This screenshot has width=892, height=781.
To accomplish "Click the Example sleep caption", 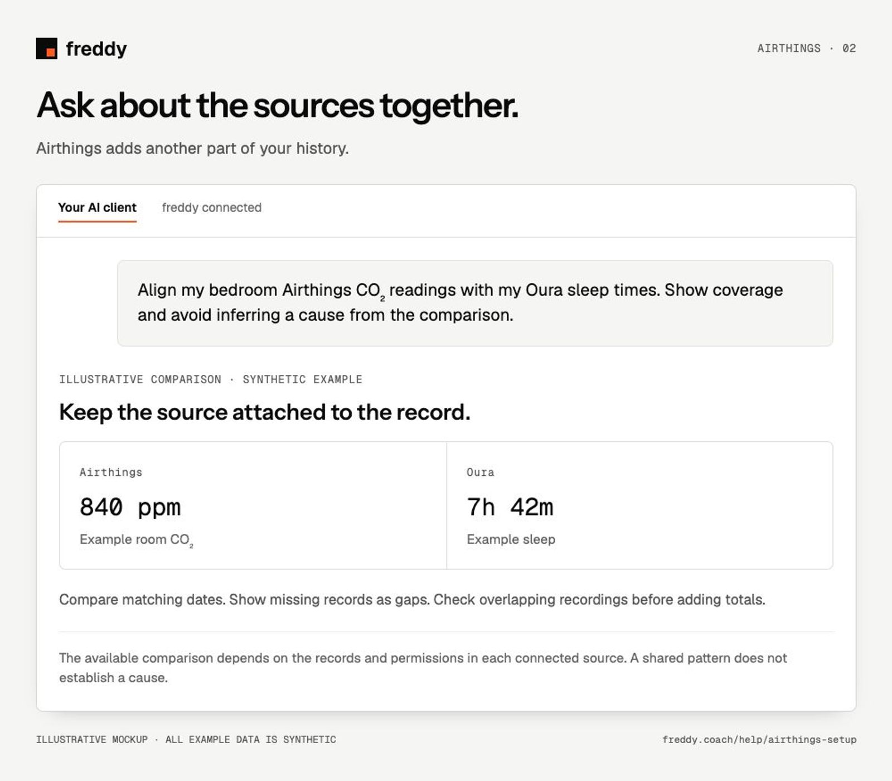I will point(511,539).
